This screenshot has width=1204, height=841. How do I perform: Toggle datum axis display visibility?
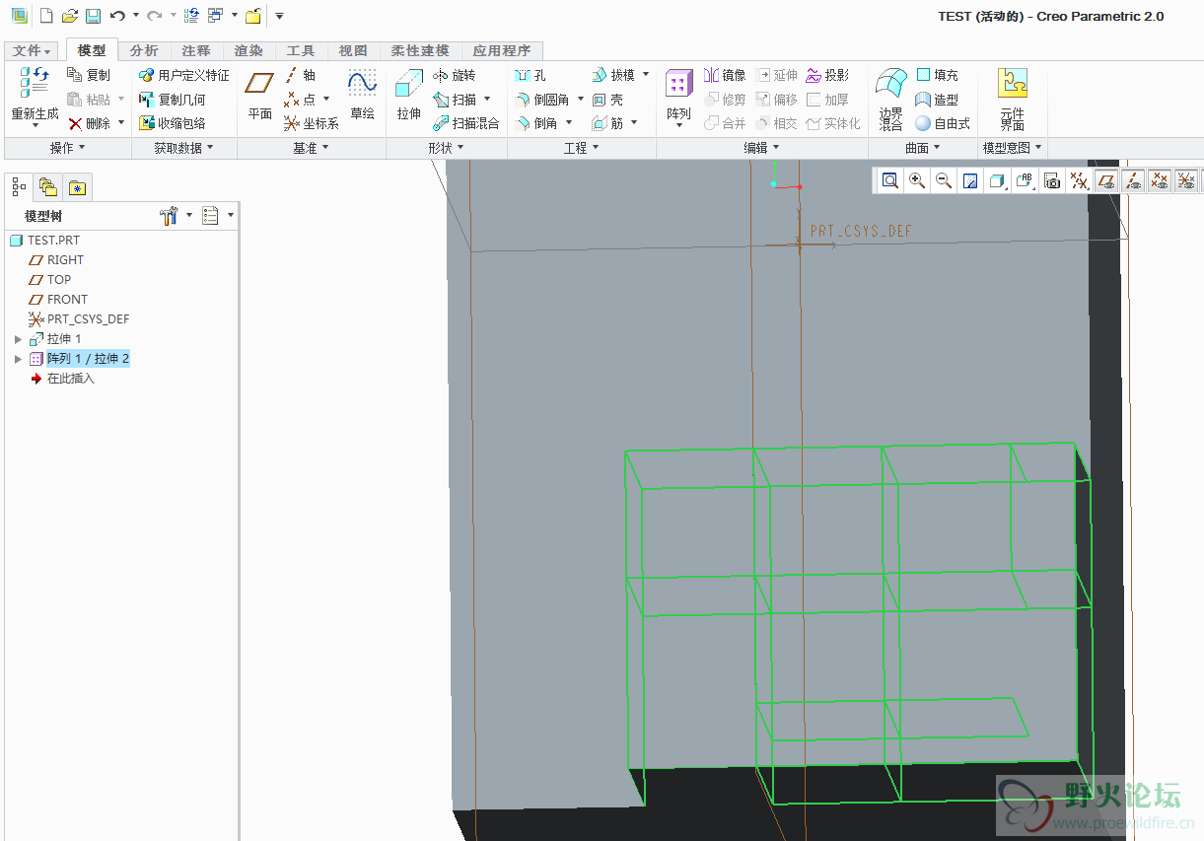pyautogui.click(x=1134, y=180)
